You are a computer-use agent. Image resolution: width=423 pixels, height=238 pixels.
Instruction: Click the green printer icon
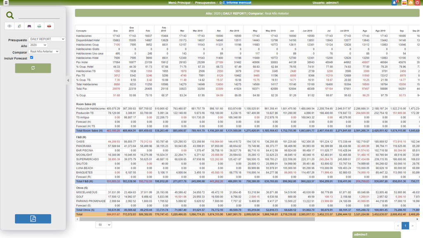[39, 26]
